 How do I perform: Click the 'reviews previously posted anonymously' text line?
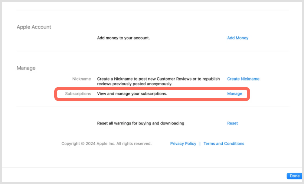pyautogui.click(x=134, y=84)
